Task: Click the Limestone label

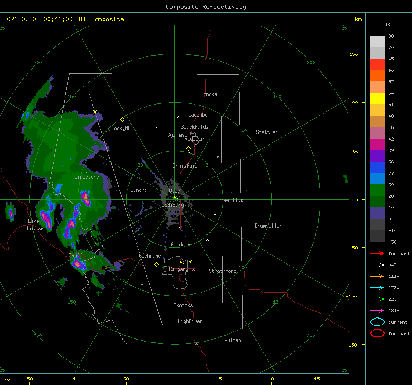Action: pyautogui.click(x=87, y=177)
